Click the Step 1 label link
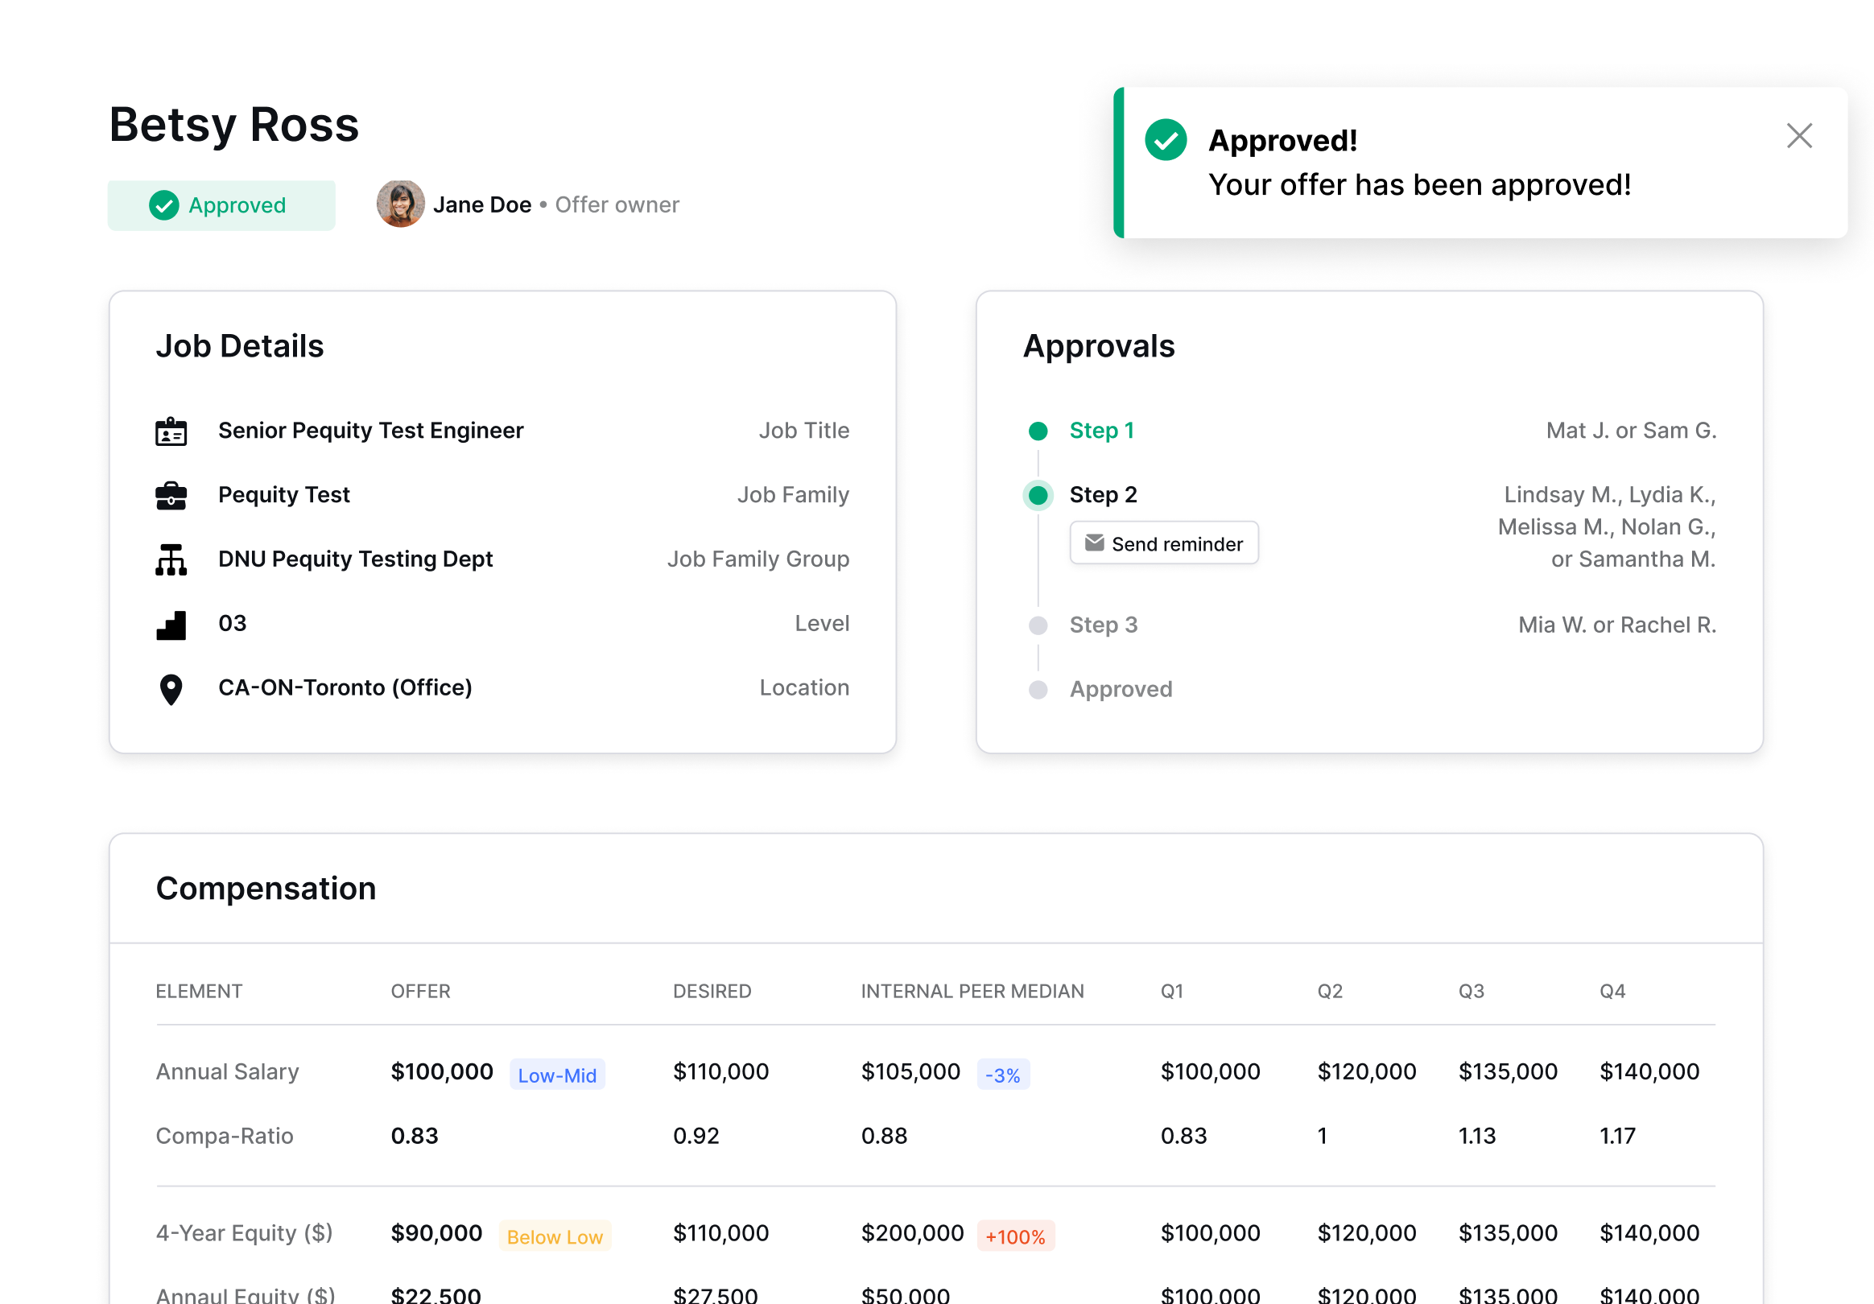This screenshot has height=1304, width=1874. 1101,431
